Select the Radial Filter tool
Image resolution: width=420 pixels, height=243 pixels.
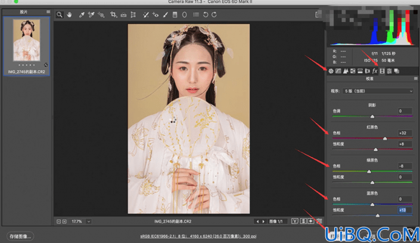[x=185, y=14]
